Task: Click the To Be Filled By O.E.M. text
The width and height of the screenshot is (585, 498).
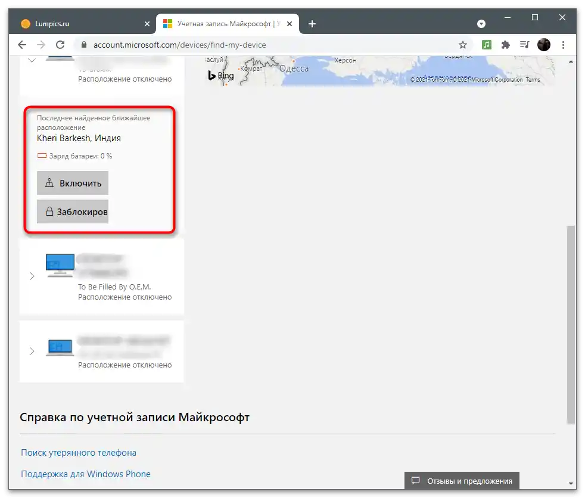Action: tap(114, 287)
